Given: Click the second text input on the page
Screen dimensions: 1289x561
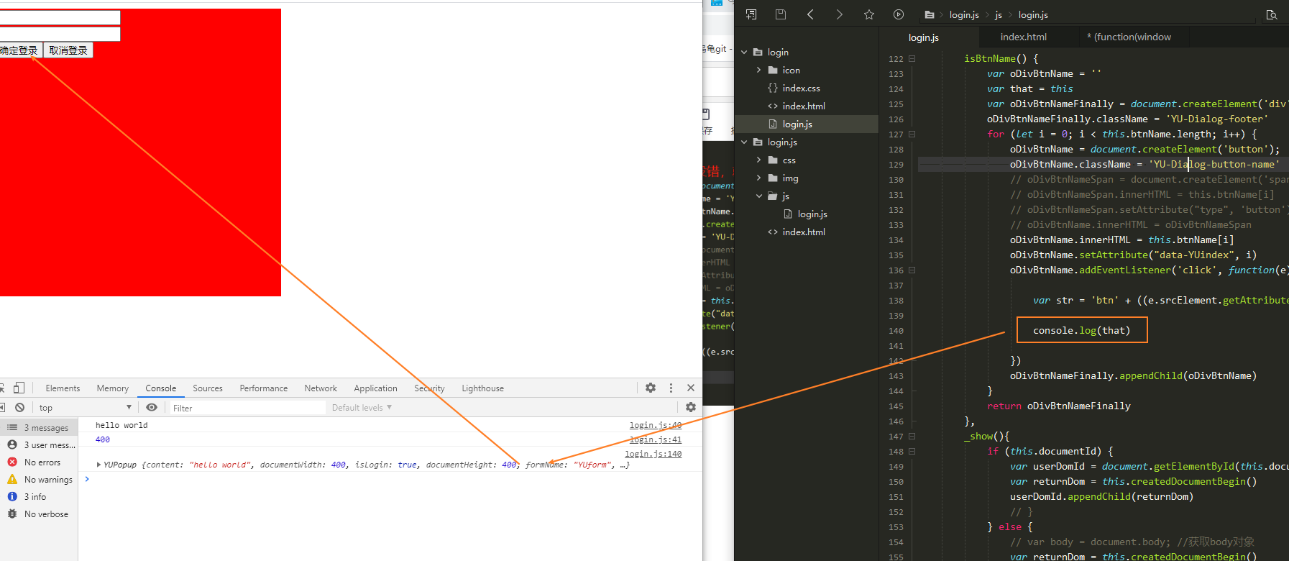Looking at the screenshot, I should coord(60,34).
